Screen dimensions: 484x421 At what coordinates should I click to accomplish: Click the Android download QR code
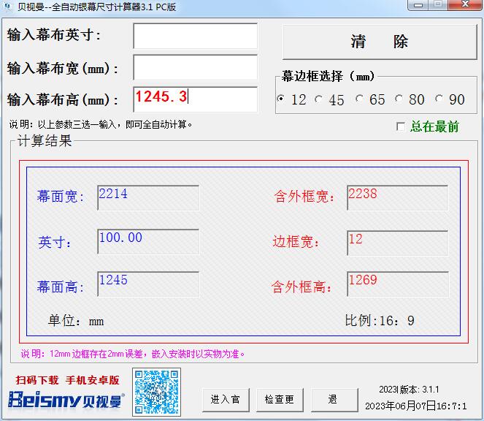point(156,392)
